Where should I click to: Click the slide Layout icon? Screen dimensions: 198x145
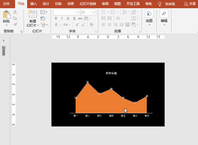43,12
